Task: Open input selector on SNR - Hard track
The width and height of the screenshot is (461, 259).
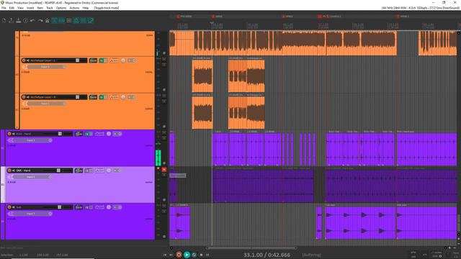Action: 30,178
